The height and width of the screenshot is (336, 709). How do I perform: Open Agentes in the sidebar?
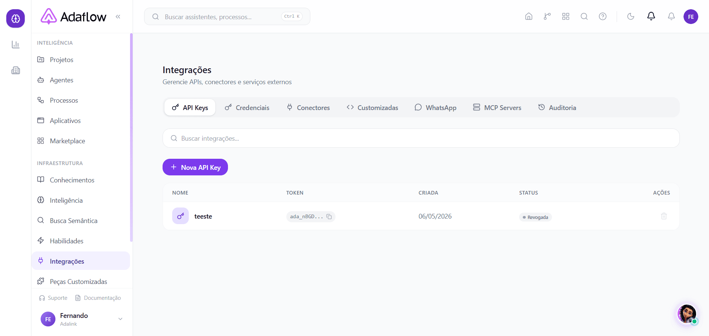point(81,80)
